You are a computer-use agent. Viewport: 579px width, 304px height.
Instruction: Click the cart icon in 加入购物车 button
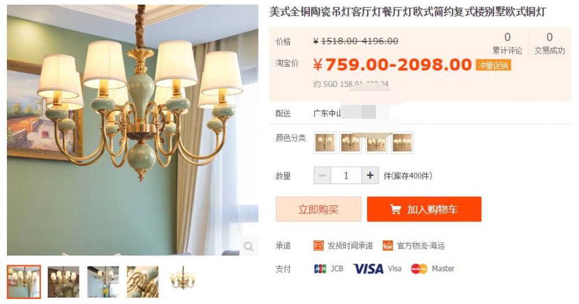(395, 209)
